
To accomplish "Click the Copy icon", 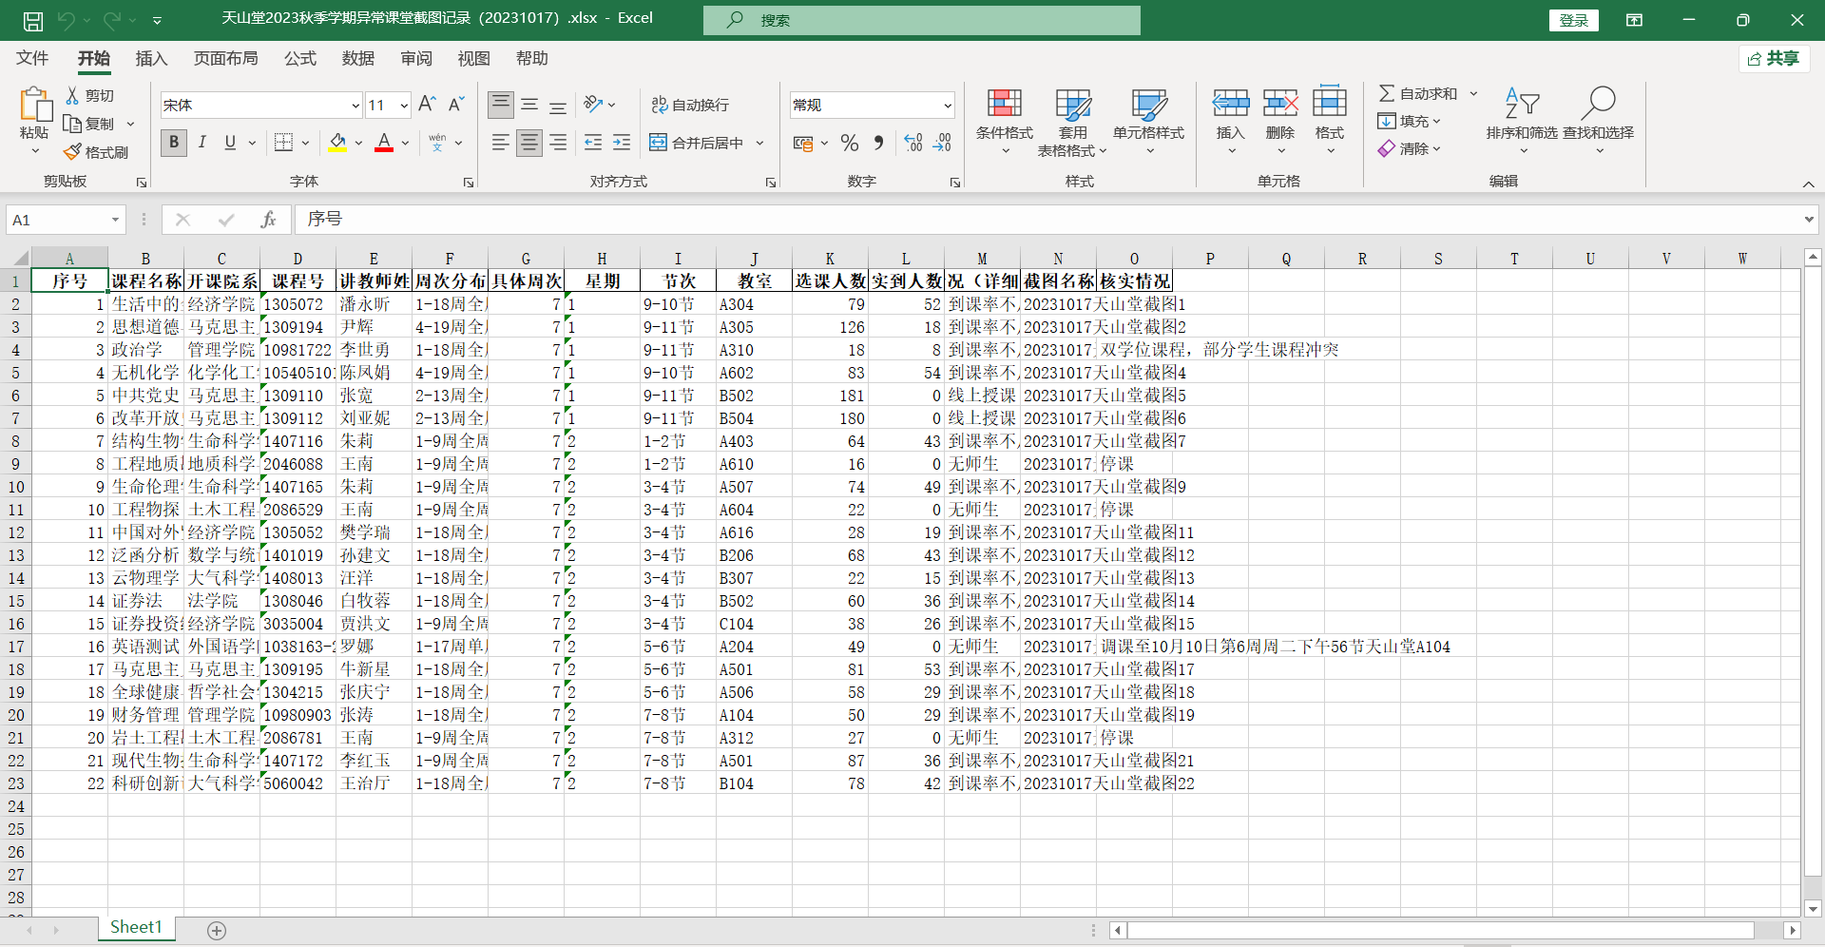I will [72, 124].
